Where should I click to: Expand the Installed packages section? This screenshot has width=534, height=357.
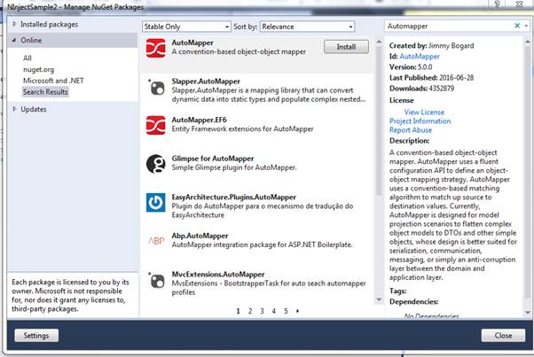(x=15, y=24)
